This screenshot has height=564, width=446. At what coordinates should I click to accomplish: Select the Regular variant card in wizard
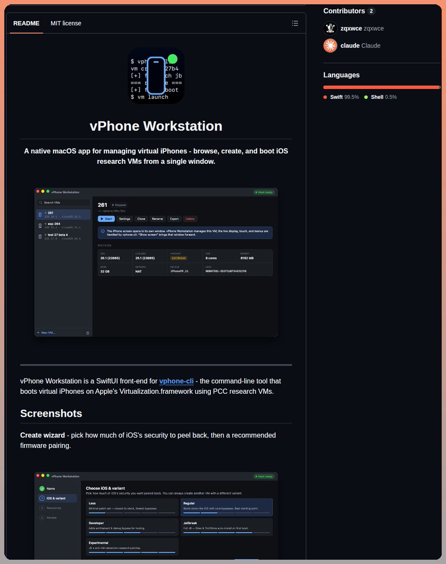tap(227, 507)
